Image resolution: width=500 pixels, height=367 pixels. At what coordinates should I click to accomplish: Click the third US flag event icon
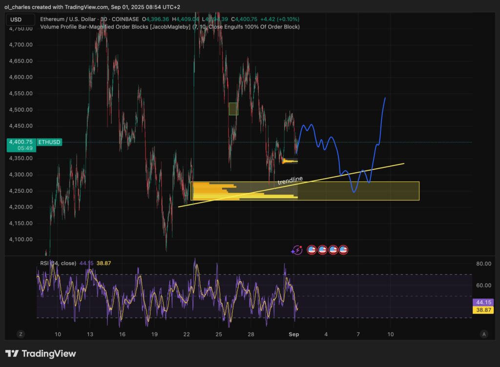pos(333,249)
